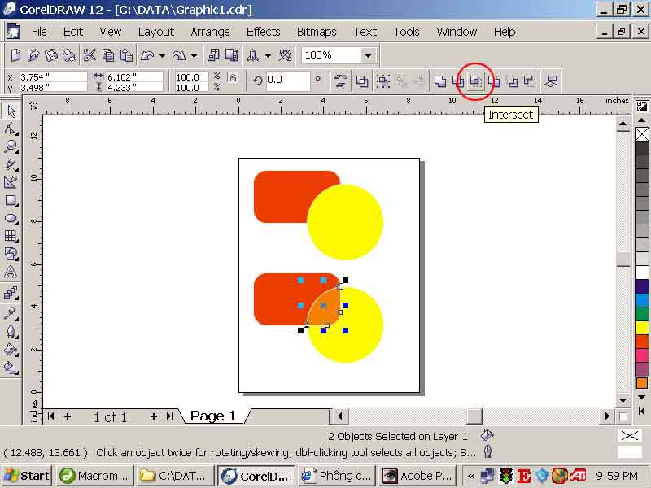Select the Graph Paper tool
651x488 pixels.
(11, 236)
